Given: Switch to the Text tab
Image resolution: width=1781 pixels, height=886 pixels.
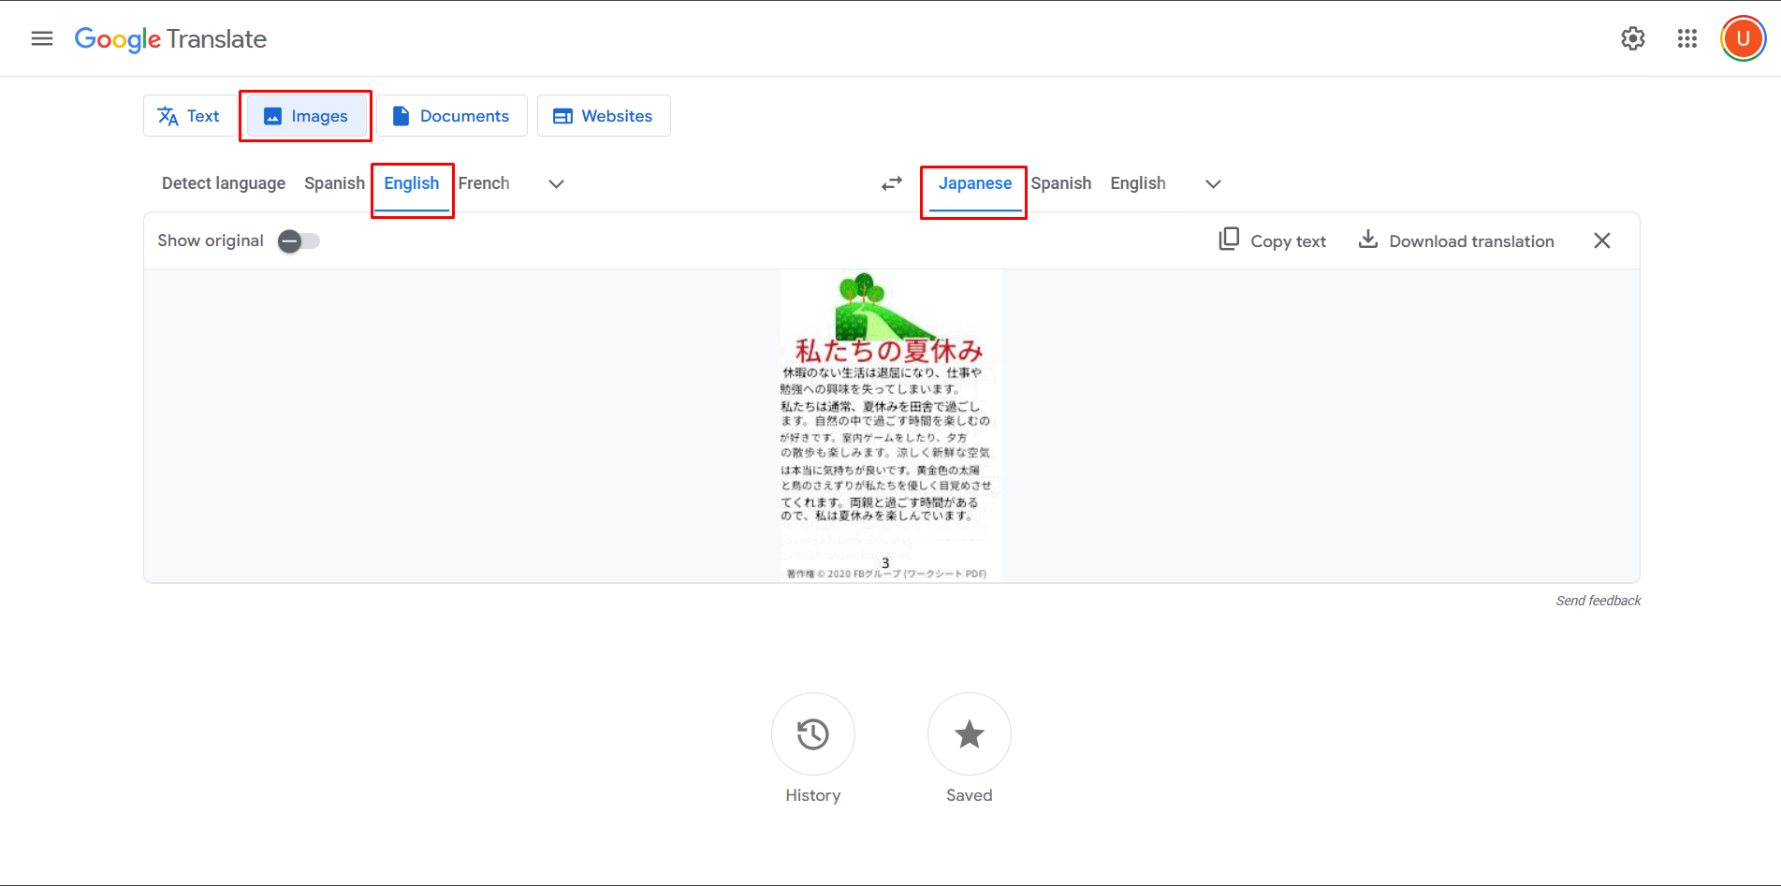Looking at the screenshot, I should [190, 115].
